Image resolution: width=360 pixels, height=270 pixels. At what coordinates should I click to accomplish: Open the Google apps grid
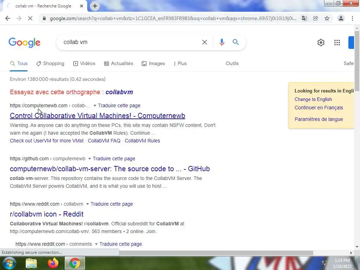coord(337,43)
